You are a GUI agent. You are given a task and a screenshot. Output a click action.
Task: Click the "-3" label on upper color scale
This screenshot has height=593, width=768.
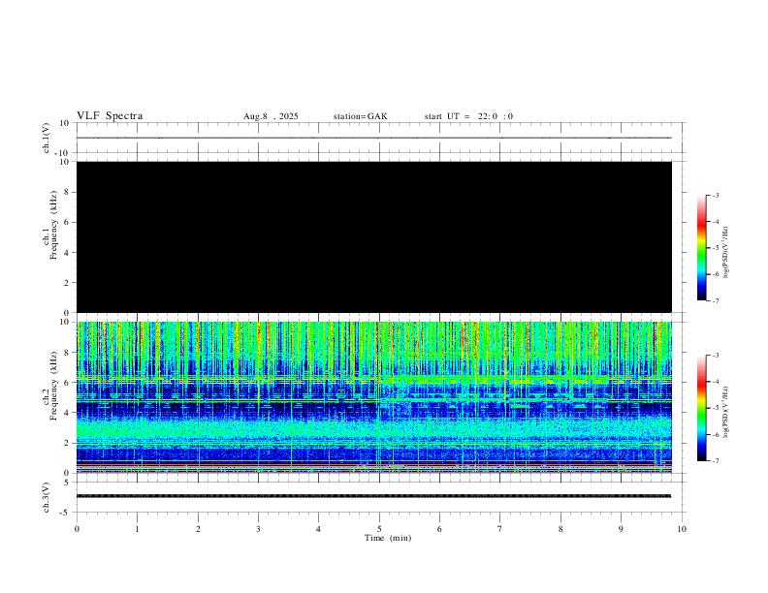[x=715, y=195]
